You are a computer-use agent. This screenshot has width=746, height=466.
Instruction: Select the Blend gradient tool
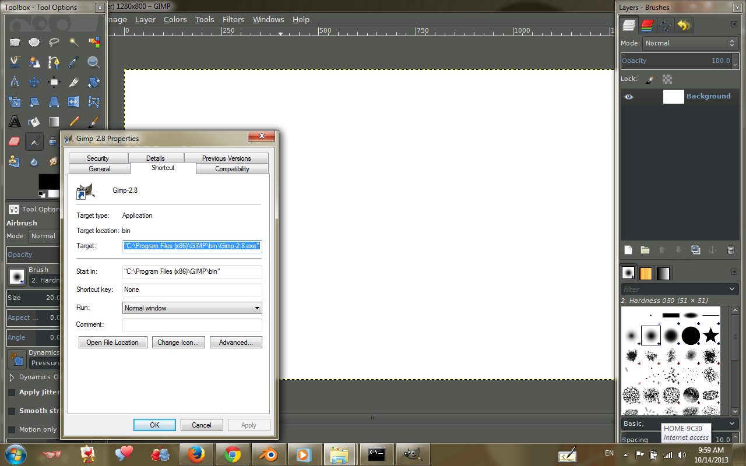54,122
